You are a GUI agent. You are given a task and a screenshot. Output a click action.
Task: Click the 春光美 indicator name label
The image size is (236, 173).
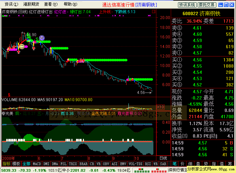point(7,113)
